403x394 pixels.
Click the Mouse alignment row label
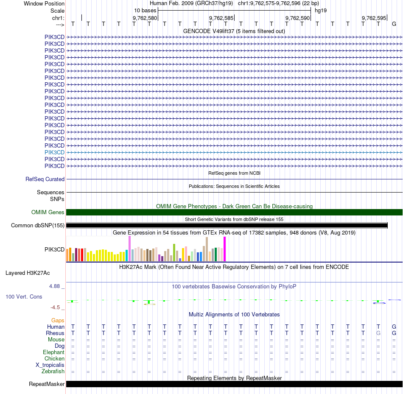(x=56, y=340)
